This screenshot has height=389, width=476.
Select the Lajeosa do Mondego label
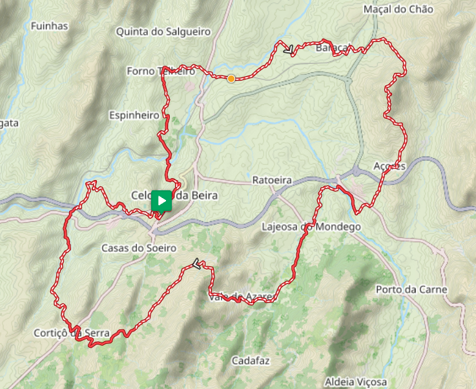[x=311, y=227]
